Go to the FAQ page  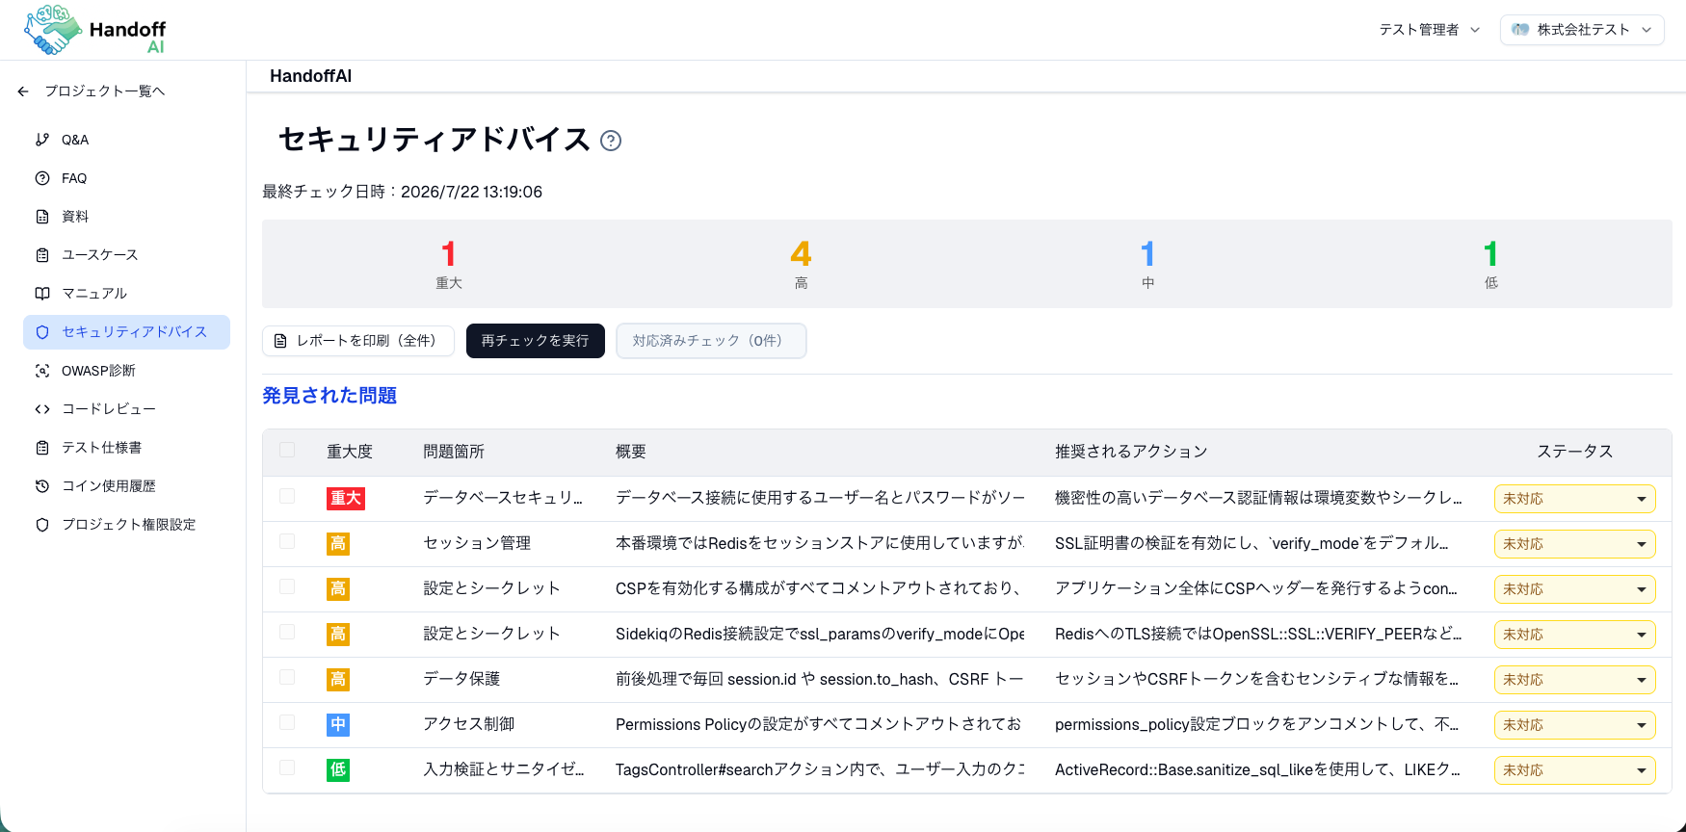[126, 178]
